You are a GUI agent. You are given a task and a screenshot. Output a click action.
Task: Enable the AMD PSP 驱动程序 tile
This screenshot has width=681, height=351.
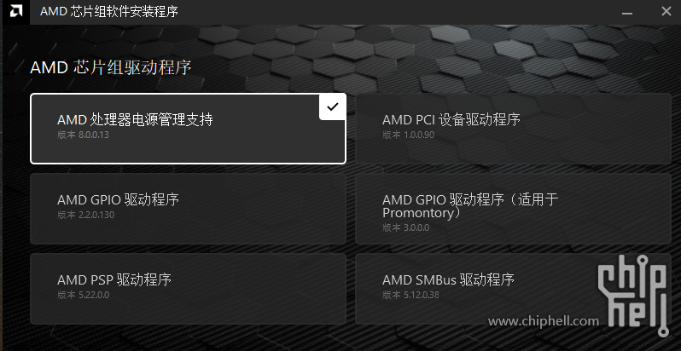click(188, 289)
